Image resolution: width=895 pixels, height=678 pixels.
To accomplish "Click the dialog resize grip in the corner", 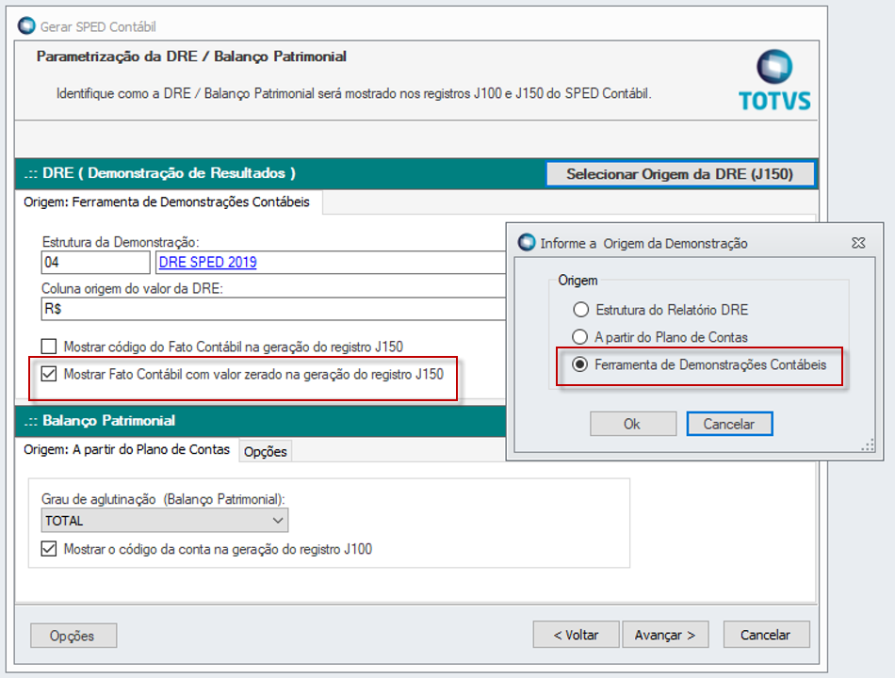I will (x=869, y=445).
